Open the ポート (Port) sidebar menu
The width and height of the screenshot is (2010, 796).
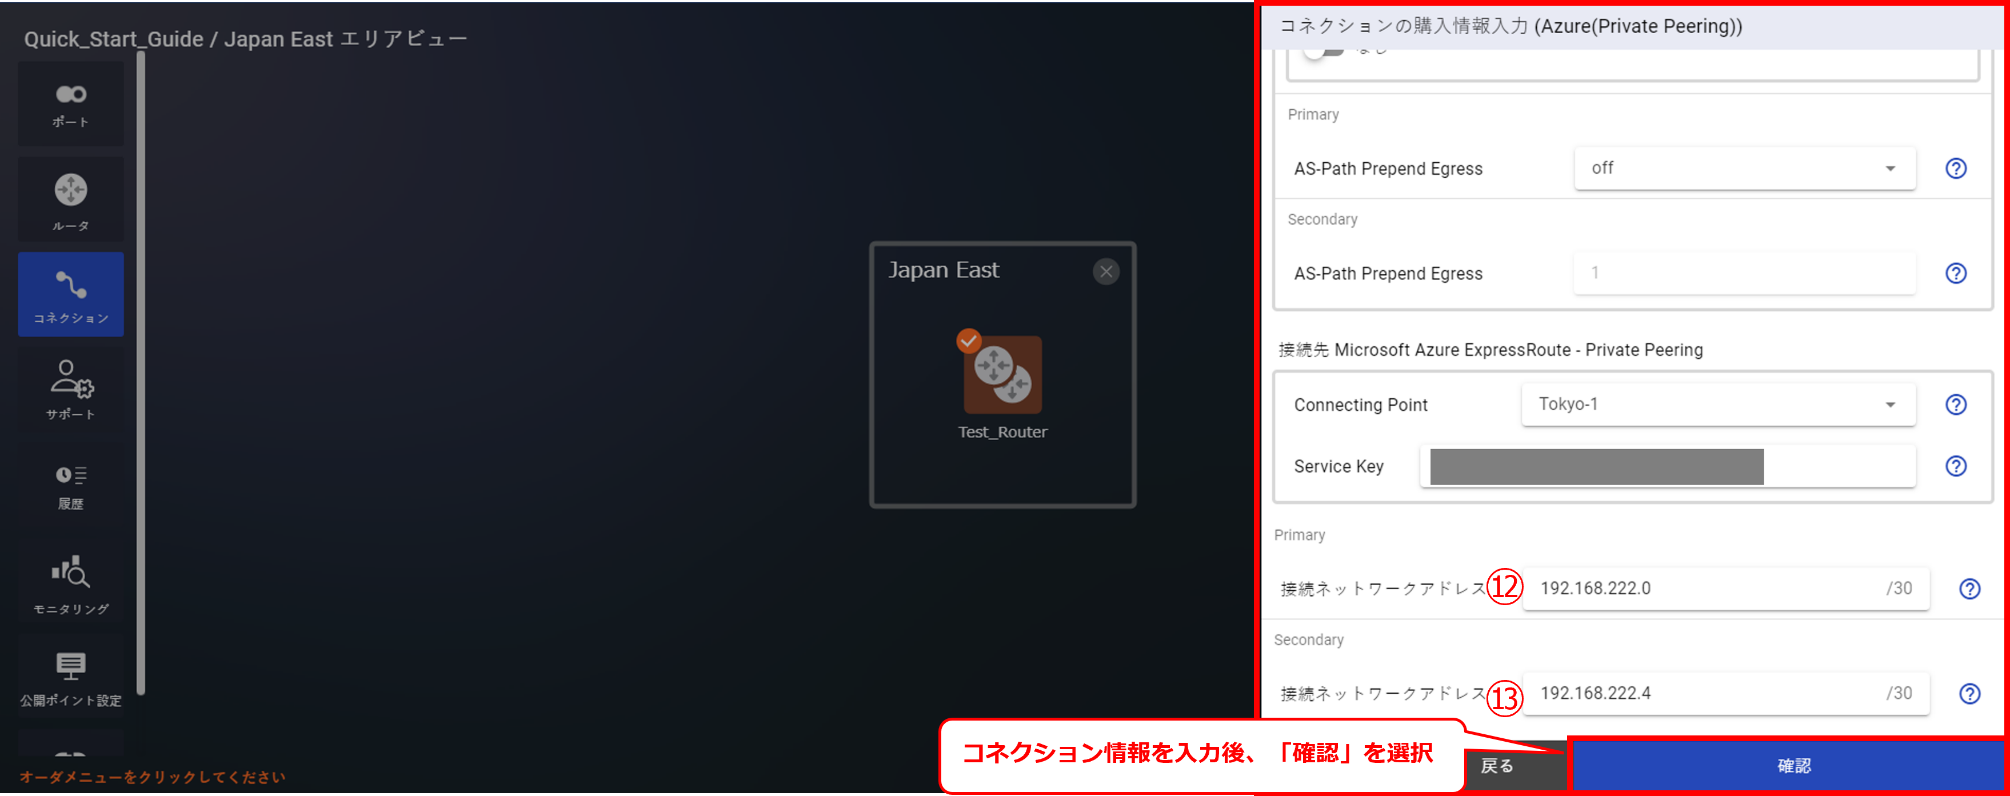pyautogui.click(x=71, y=105)
